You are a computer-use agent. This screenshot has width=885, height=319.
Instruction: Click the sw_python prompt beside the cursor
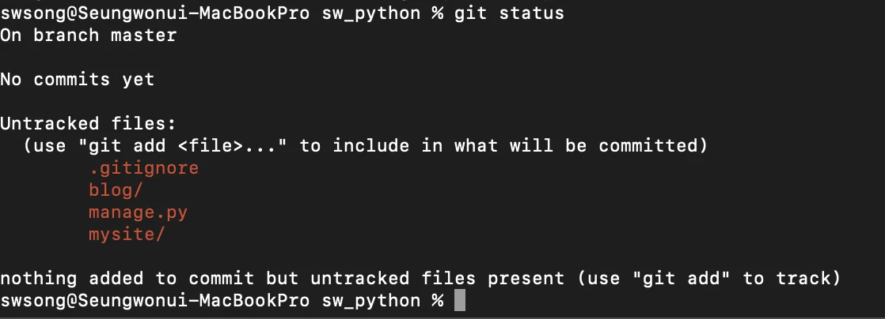[x=370, y=301]
